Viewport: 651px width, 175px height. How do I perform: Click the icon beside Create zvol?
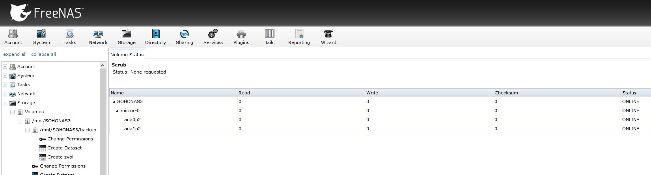[x=43, y=157]
